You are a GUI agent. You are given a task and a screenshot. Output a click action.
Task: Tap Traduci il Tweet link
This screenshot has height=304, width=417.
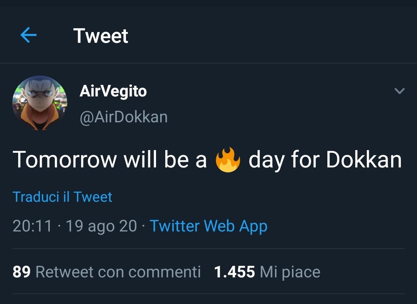[62, 197]
